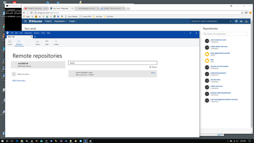Open Visual Studio from the taskbar
The width and height of the screenshot is (254, 143).
click(61, 141)
